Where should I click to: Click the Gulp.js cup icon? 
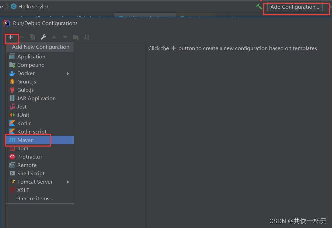pyautogui.click(x=12, y=90)
